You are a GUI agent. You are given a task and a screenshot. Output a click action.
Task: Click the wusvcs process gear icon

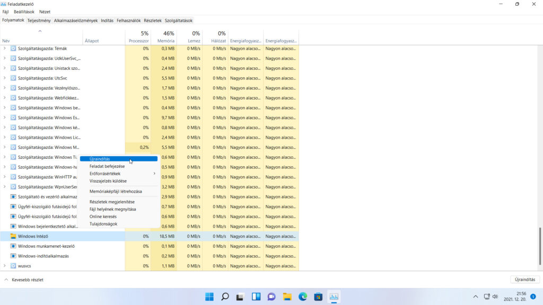click(13, 266)
